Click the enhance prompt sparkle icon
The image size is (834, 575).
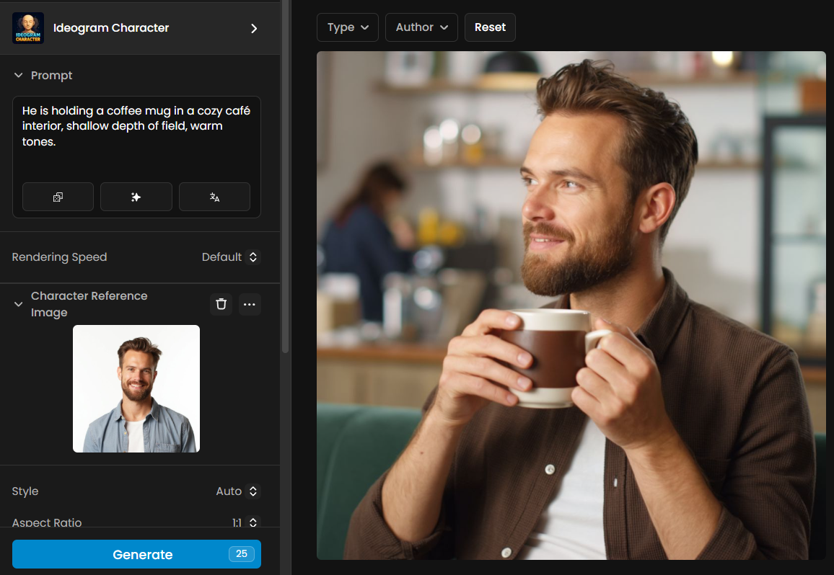(136, 197)
